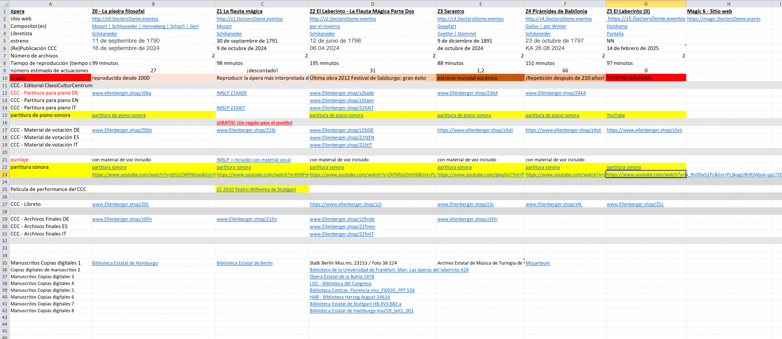This screenshot has height=339, width=782.
Task: Open LOC - Biblioteca del Congreso link
Action: pyautogui.click(x=341, y=284)
